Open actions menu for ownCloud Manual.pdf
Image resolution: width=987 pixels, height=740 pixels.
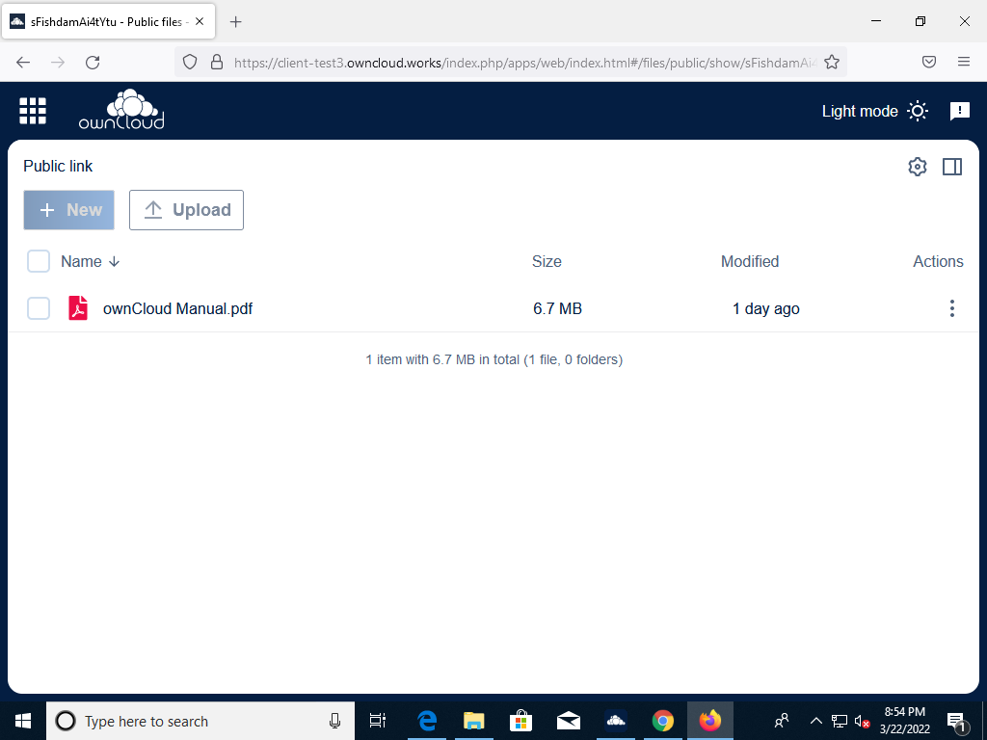[x=952, y=308]
